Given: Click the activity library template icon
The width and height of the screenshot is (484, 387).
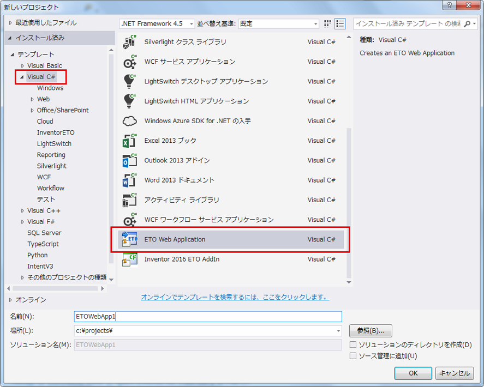Looking at the screenshot, I should coord(130,200).
